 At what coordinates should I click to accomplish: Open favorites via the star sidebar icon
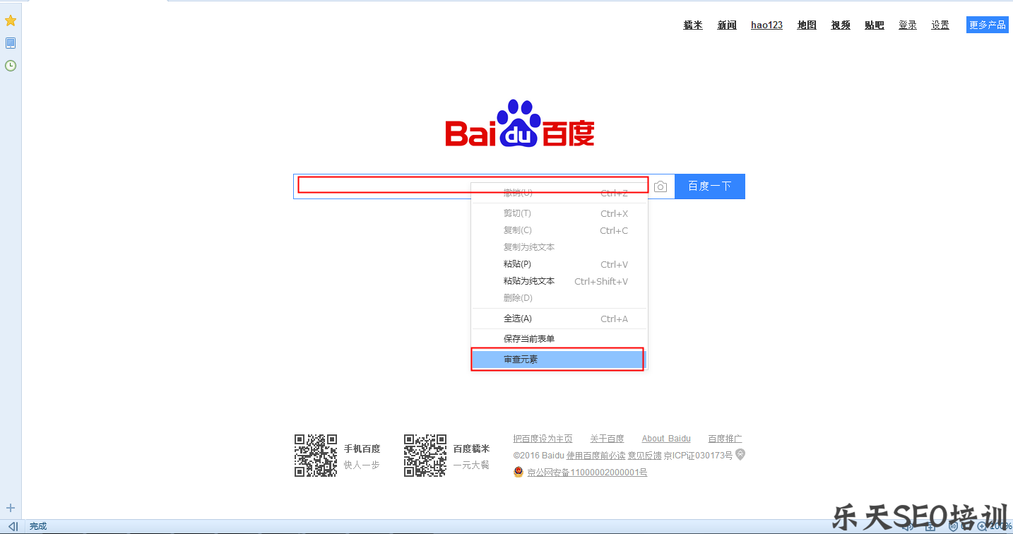coord(10,20)
